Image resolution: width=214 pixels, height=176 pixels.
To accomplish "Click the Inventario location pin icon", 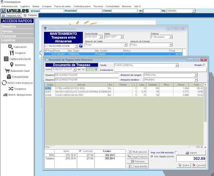I will click(x=12, y=65).
